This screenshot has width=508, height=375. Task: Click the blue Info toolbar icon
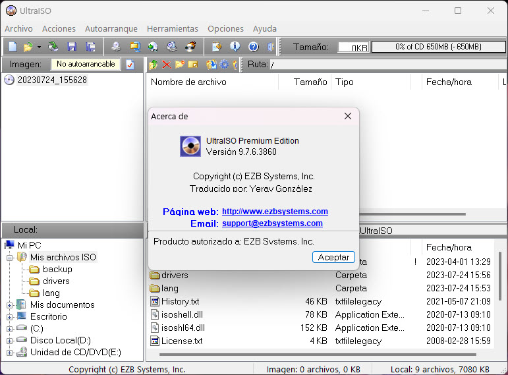tap(235, 47)
